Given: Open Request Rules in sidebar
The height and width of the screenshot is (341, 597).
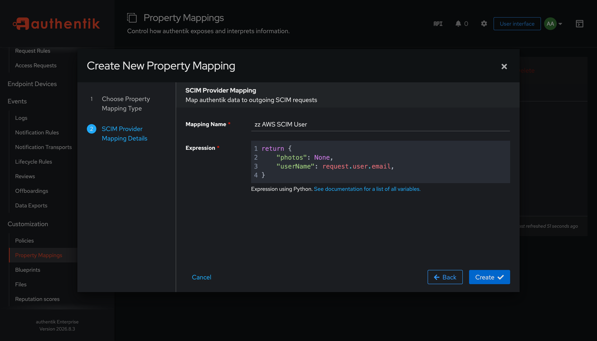Looking at the screenshot, I should (x=33, y=51).
